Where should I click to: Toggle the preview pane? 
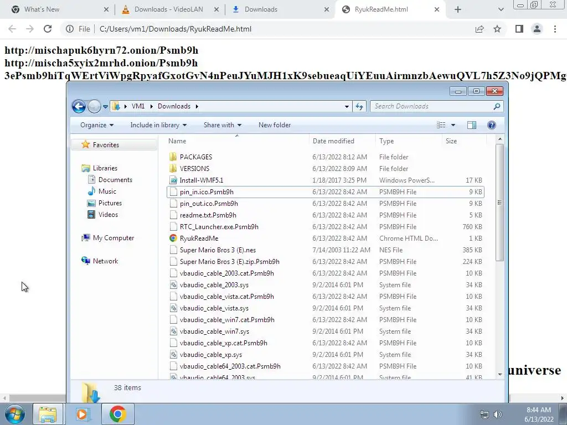point(472,125)
